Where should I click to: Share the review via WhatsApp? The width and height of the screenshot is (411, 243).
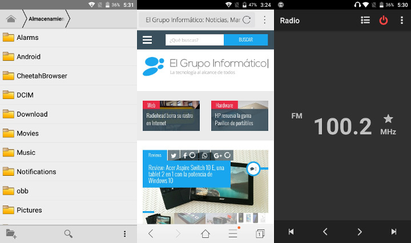(204, 155)
